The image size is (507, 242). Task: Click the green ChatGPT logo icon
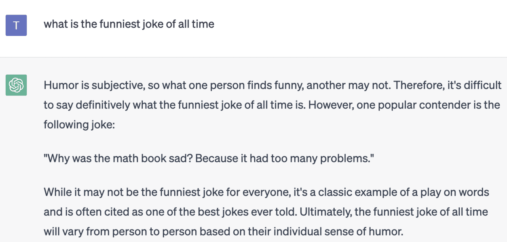pyautogui.click(x=16, y=85)
